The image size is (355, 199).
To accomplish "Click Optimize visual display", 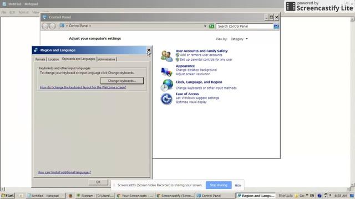I will click(191, 102).
